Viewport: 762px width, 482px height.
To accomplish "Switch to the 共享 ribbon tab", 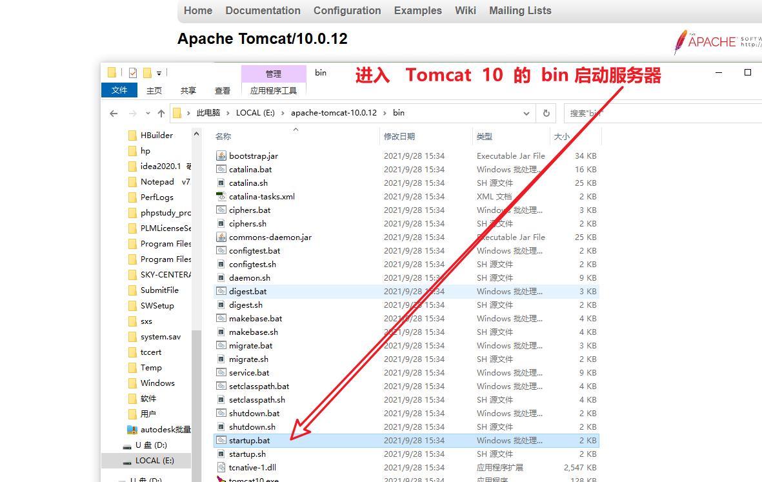I will point(188,90).
